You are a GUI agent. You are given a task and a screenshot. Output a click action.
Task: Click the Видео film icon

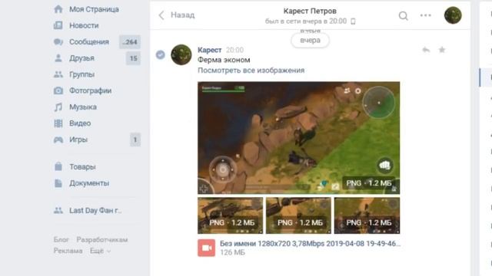(58, 123)
